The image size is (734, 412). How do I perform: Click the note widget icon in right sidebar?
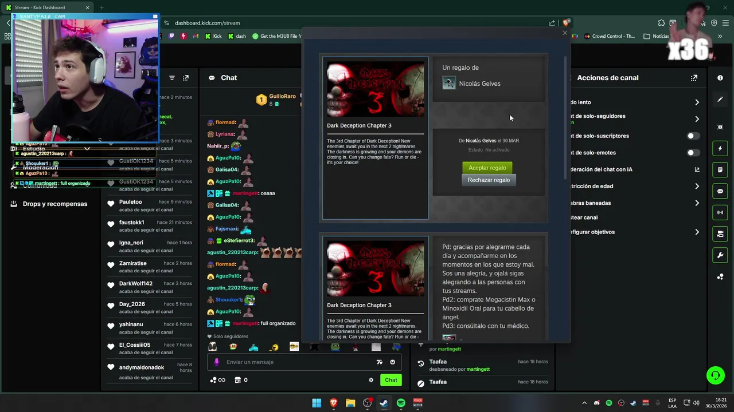coord(720,170)
